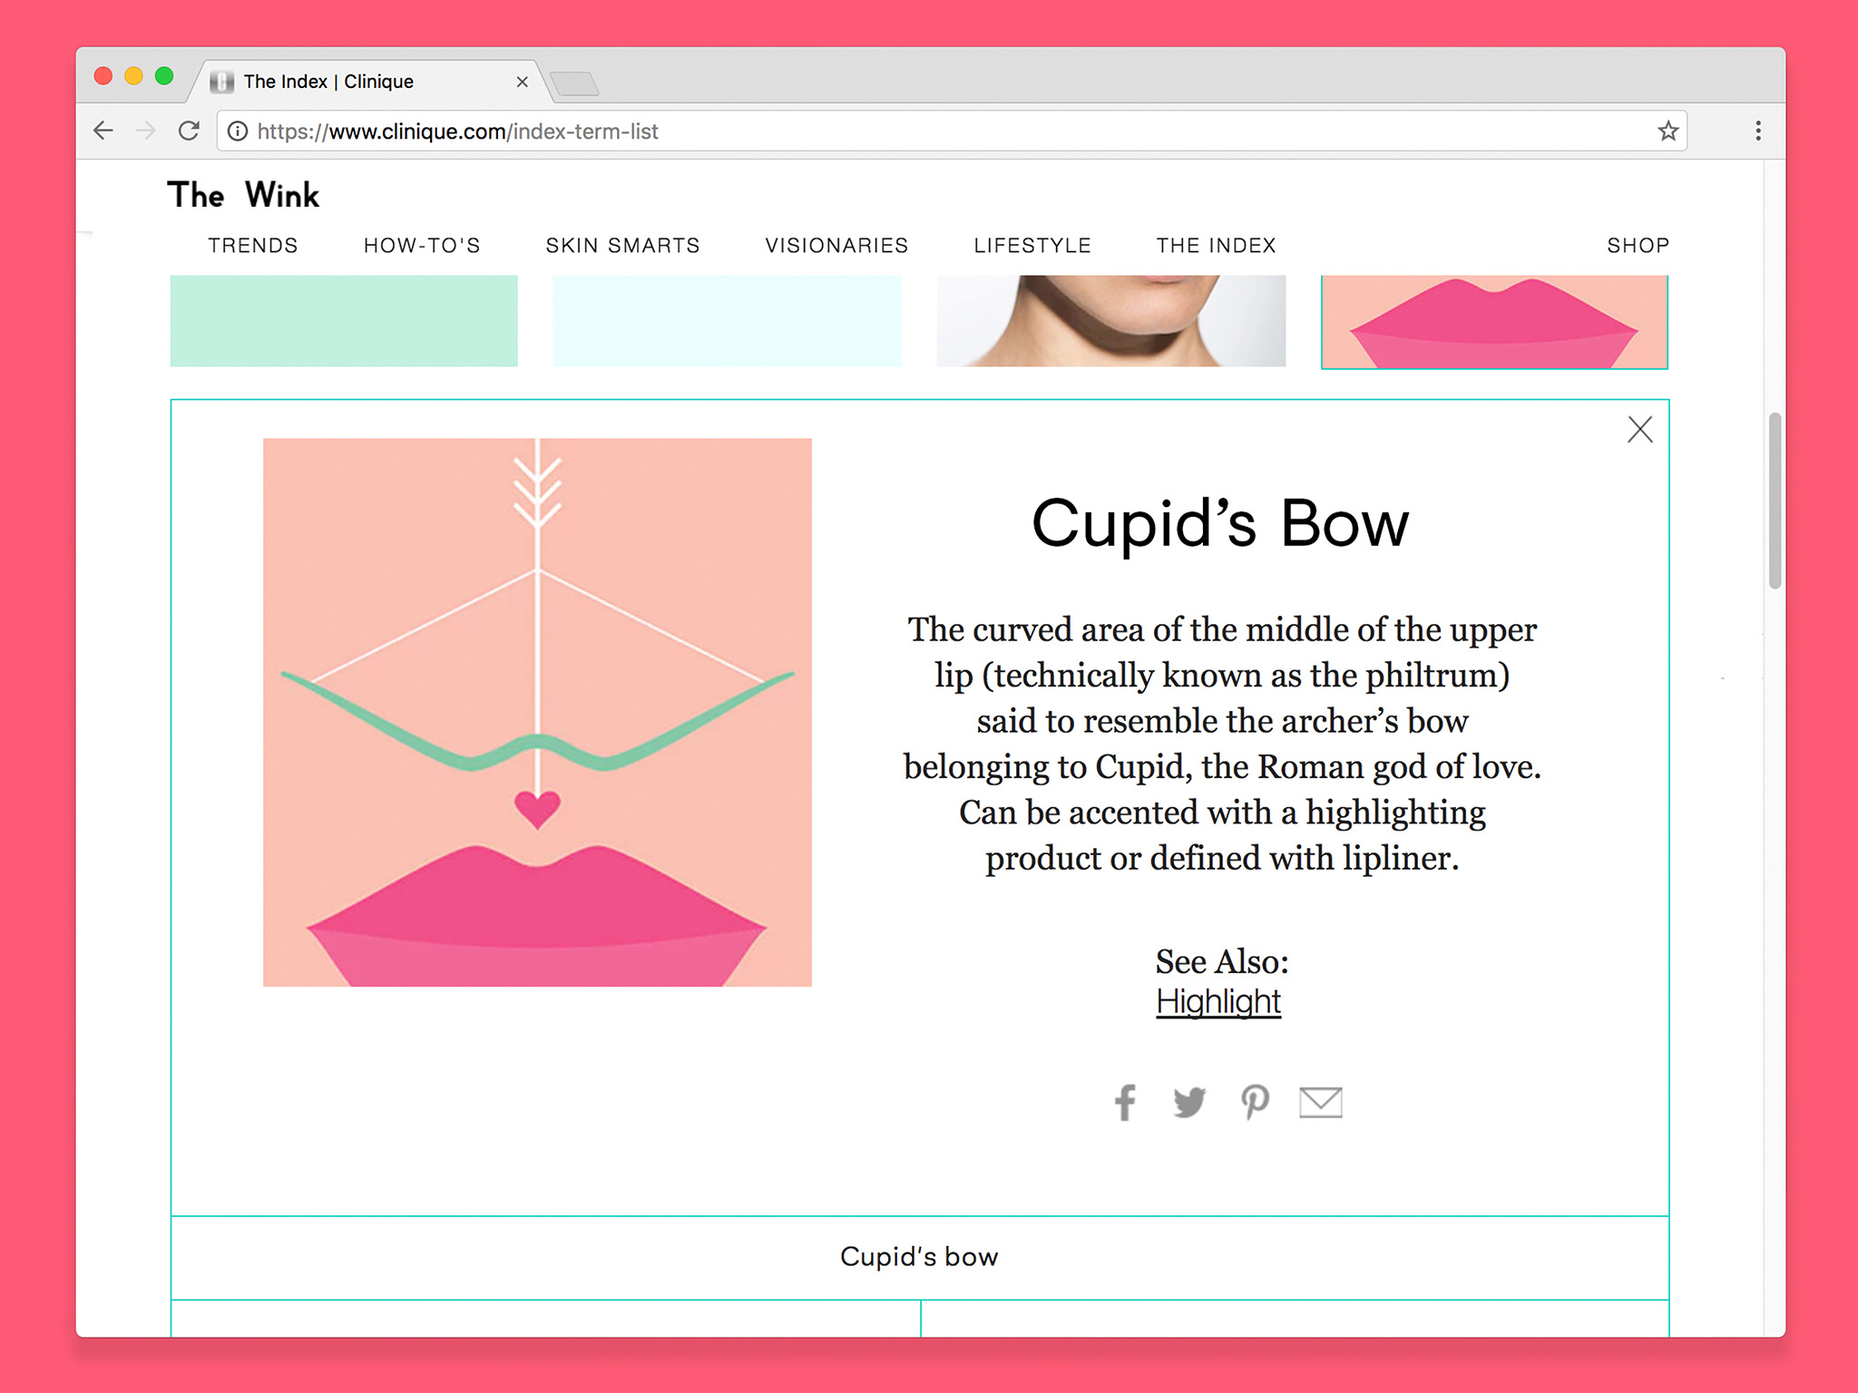Viewport: 1858px width, 1393px height.
Task: Go back to previous page
Action: pos(103,132)
